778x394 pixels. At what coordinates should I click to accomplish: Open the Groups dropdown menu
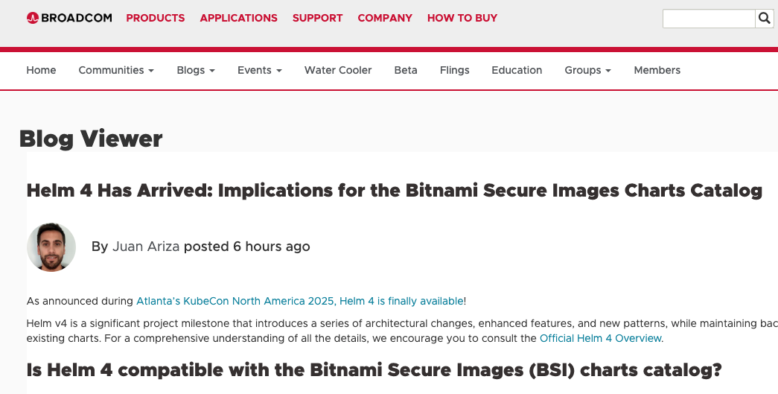coord(587,70)
